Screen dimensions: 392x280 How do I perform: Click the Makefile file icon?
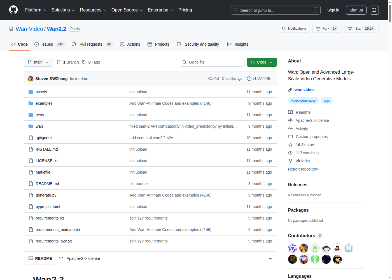point(31,172)
